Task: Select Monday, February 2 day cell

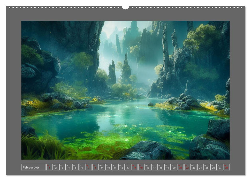Action: (x=56, y=167)
